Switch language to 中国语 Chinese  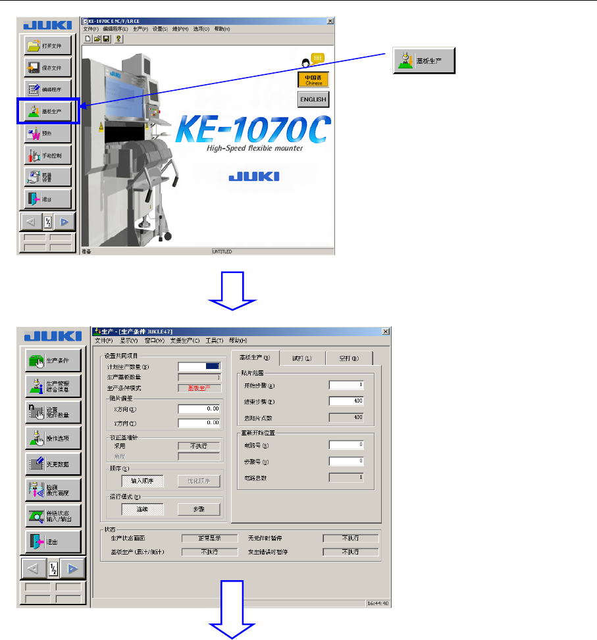point(313,80)
